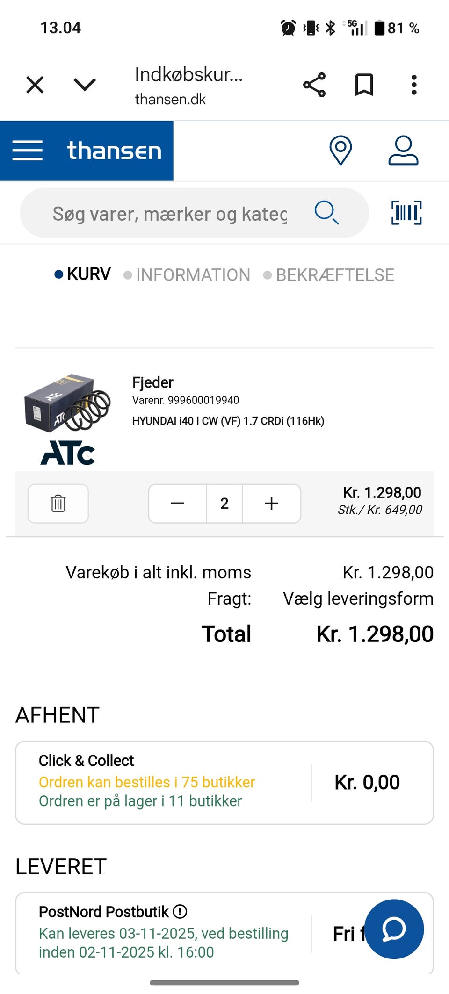449x994 pixels.
Task: Open browser three-dot overflow menu
Action: click(x=413, y=85)
